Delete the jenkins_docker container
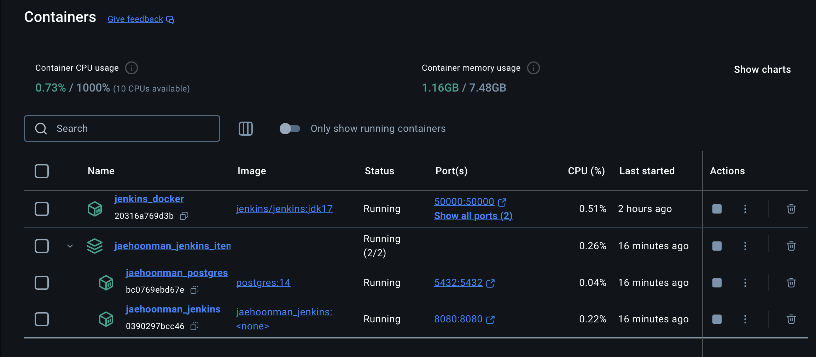Image resolution: width=816 pixels, height=357 pixels. [x=791, y=209]
